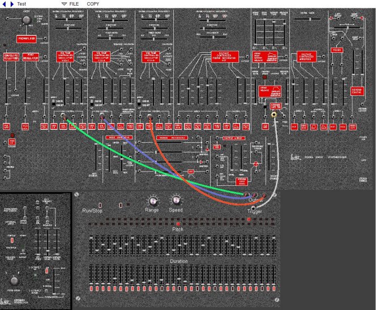Open the COPY menu
376x310 pixels.
(93, 4)
